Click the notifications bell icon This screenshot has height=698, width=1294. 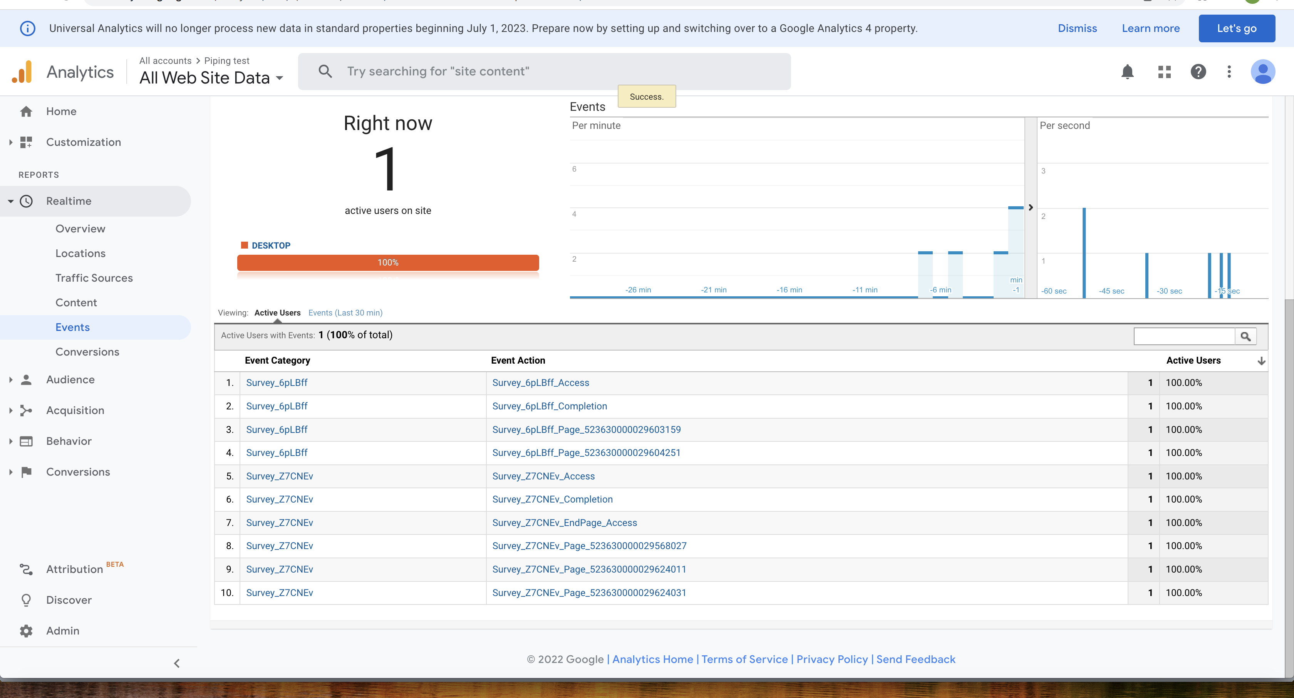coord(1127,72)
